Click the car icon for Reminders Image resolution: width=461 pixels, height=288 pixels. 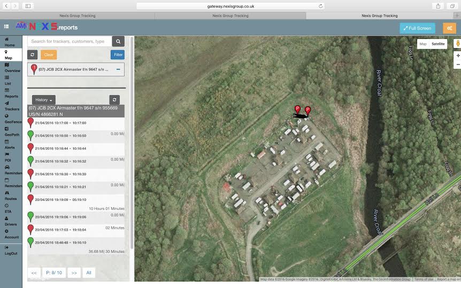click(x=7, y=167)
